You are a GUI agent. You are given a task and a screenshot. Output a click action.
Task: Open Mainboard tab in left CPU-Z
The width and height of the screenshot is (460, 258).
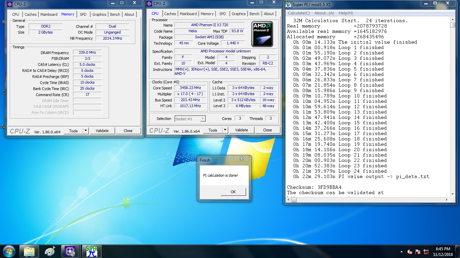tap(49, 14)
